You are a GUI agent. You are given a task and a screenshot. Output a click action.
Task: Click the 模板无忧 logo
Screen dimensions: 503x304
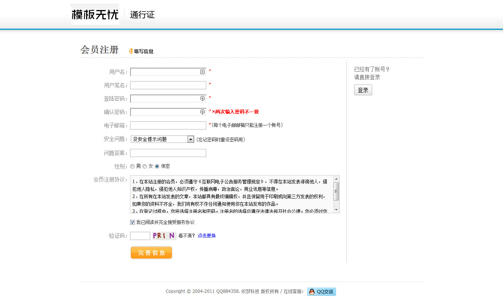coord(95,15)
